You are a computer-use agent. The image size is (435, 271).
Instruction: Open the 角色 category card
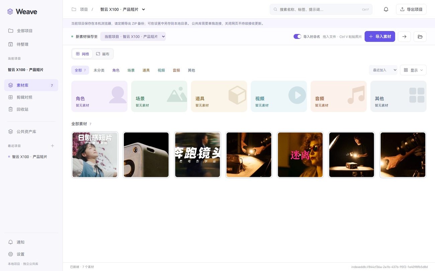(x=99, y=96)
